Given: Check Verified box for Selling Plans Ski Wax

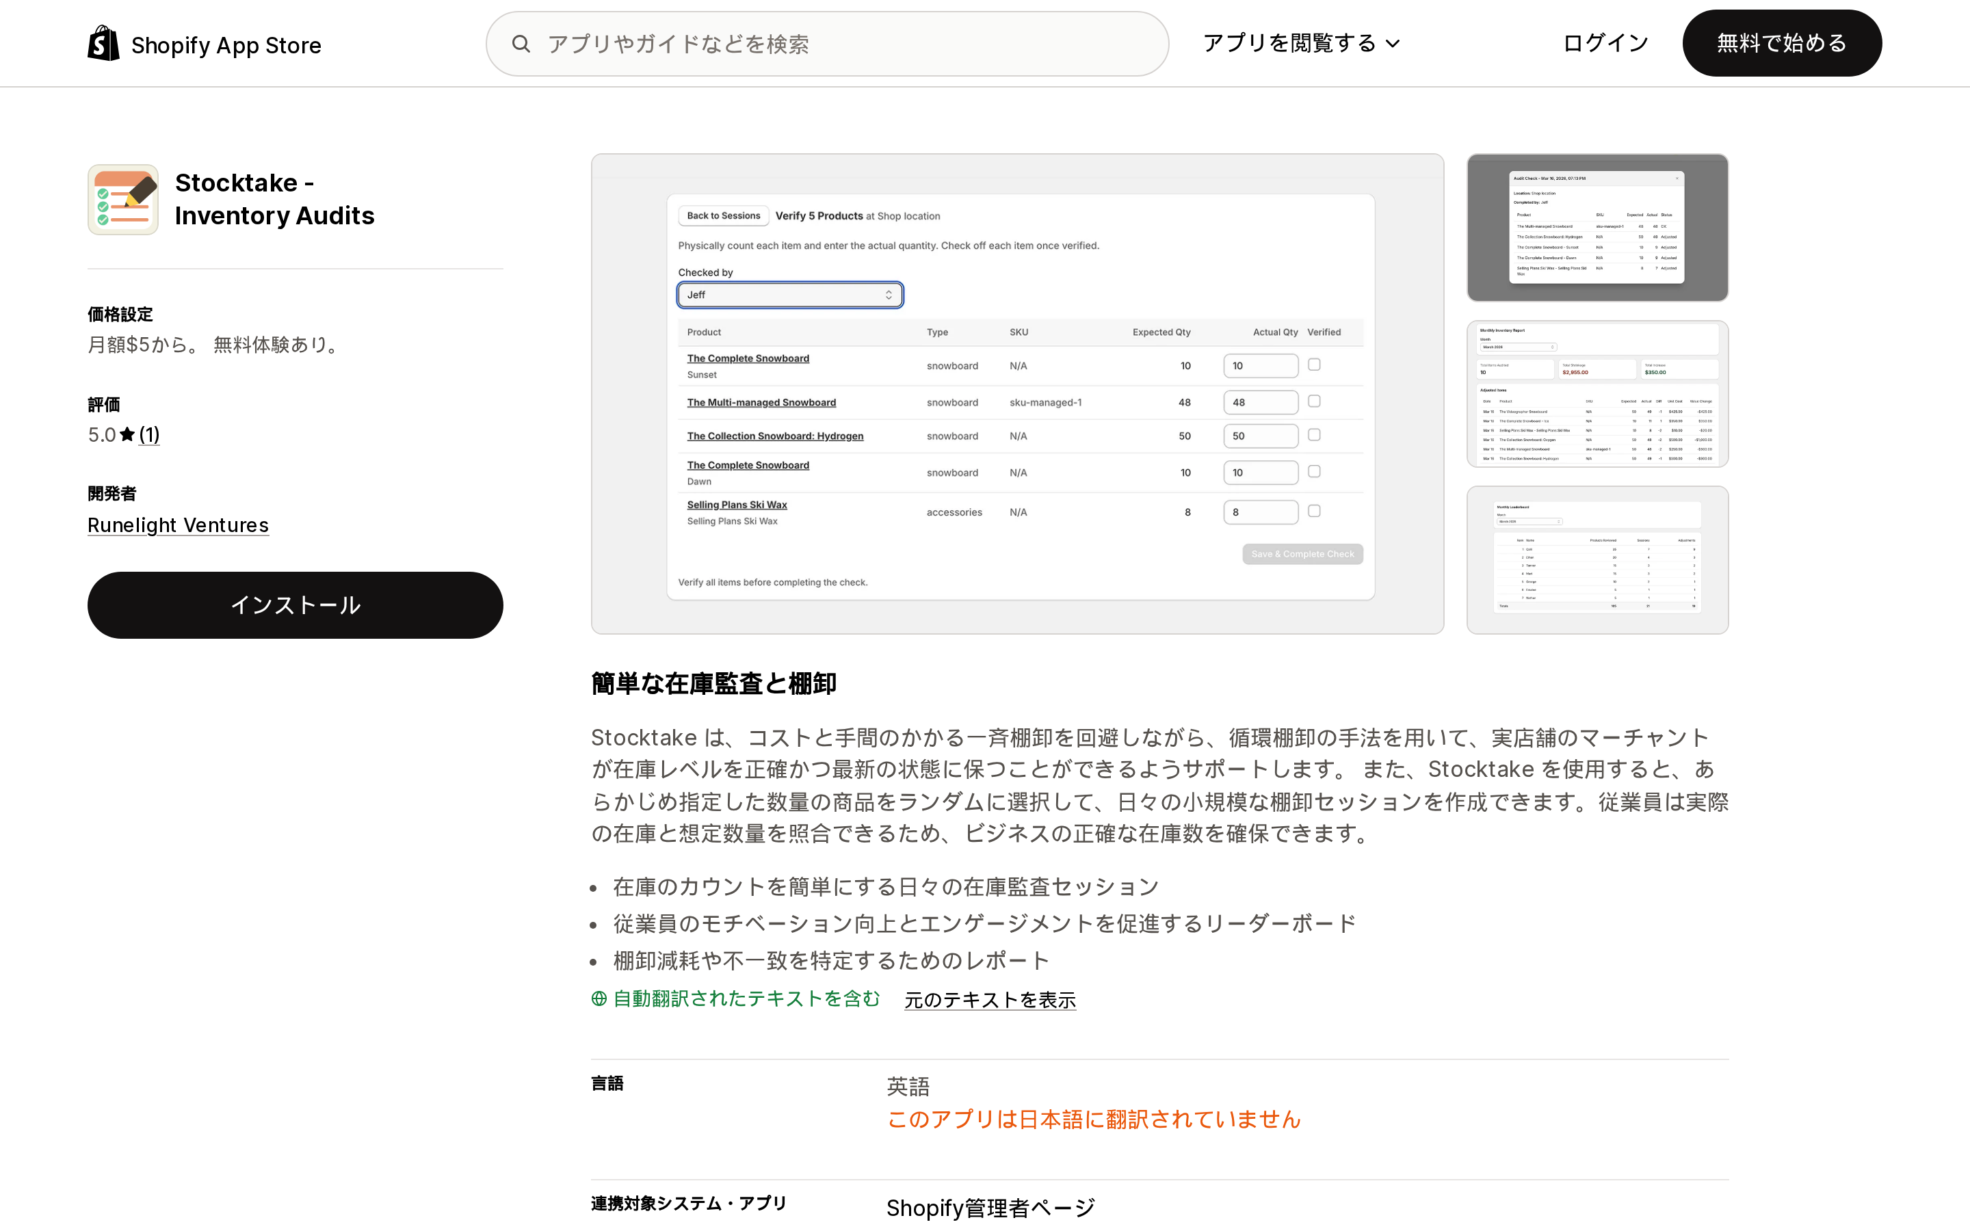Looking at the screenshot, I should coord(1314,512).
